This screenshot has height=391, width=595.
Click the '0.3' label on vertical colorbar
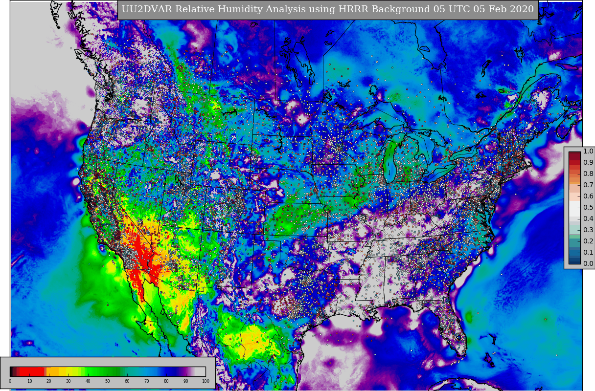tap(588, 230)
